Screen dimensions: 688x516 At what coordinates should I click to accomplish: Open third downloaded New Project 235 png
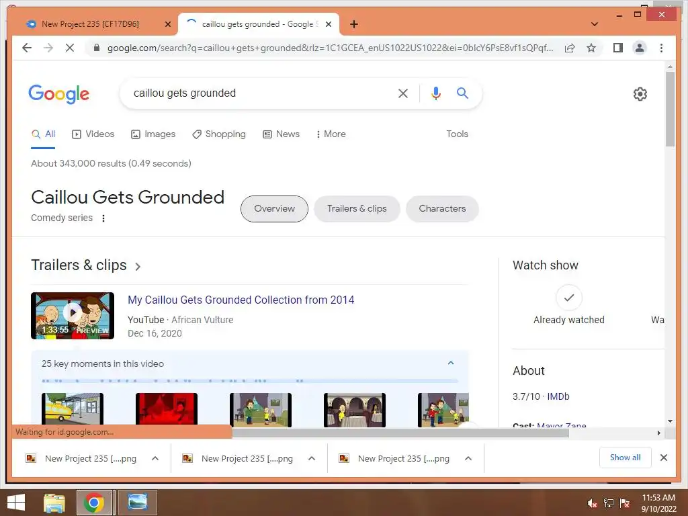pyautogui.click(x=396, y=458)
